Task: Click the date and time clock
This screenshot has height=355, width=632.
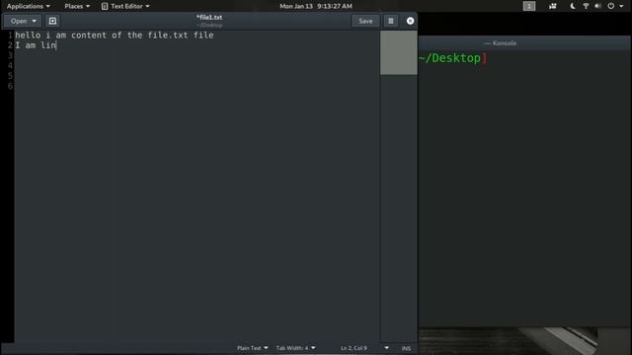Action: point(316,6)
